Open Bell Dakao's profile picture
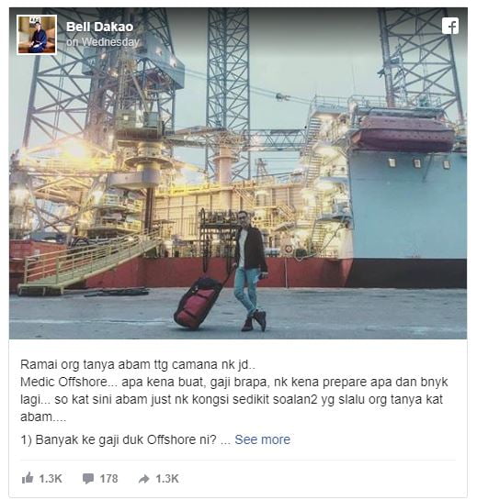Image resolution: width=477 pixels, height=500 pixels. (37, 35)
